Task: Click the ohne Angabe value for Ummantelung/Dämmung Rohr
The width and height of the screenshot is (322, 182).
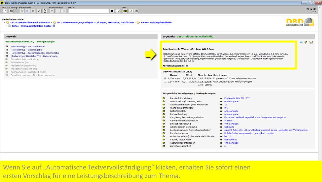Action: pos(231,101)
